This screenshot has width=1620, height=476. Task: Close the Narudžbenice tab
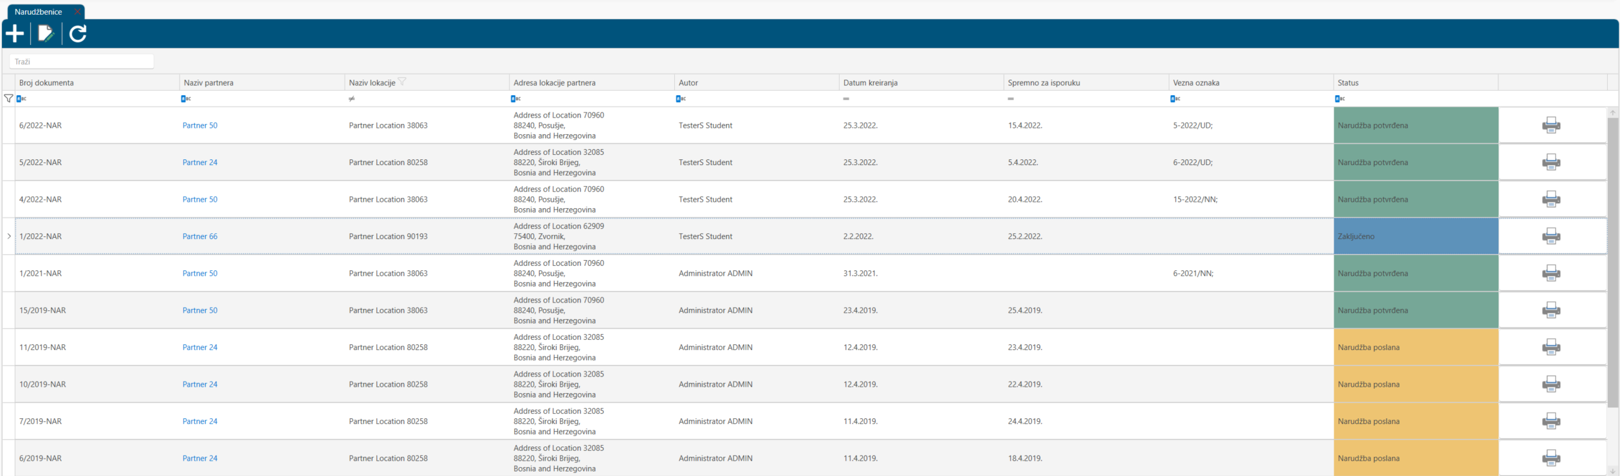click(77, 12)
